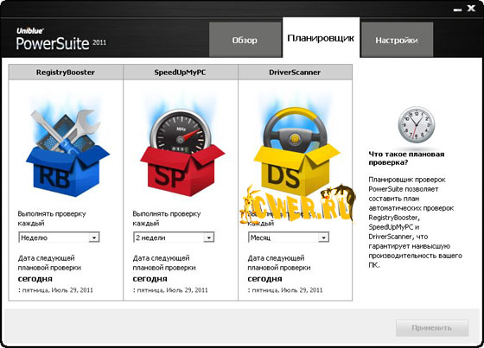Click the DriverScanner yellow steering wheel icon
Image resolution: width=484 pixels, height=348 pixels.
tap(296, 152)
